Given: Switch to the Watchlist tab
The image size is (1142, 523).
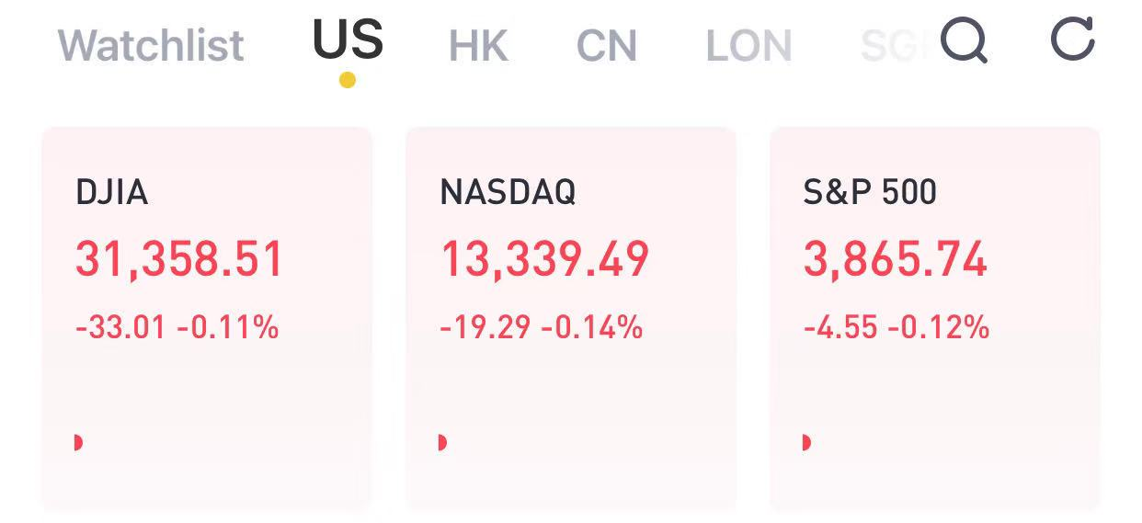Looking at the screenshot, I should 151,45.
